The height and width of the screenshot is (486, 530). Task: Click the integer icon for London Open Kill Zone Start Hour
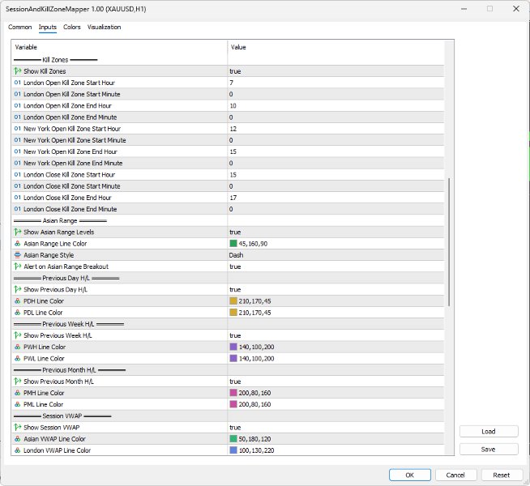coord(18,83)
